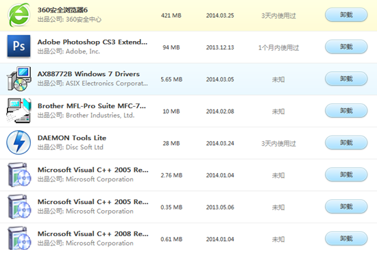This screenshot has width=377, height=254.
Task: Click 3天内使用过 in the DAEMON Tools row
Action: tap(279, 144)
